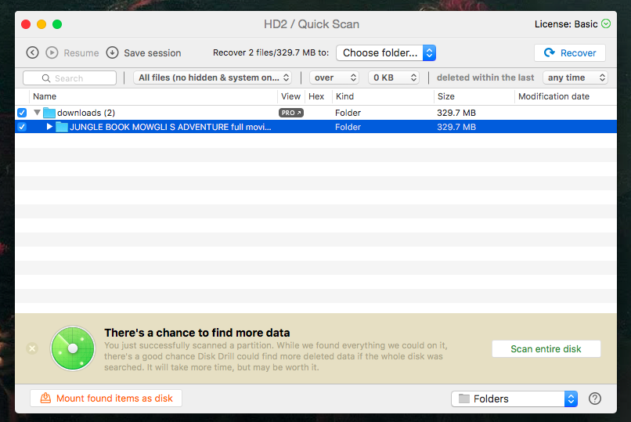Sort by the Size column header

446,96
